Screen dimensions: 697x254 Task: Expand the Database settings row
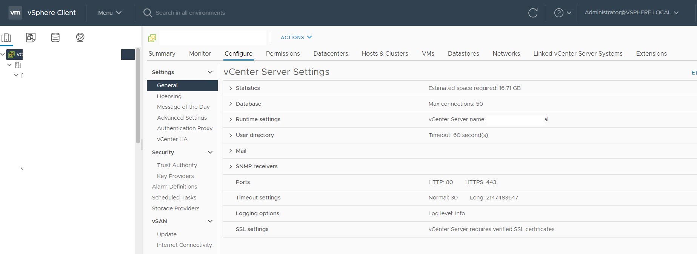pyautogui.click(x=231, y=104)
